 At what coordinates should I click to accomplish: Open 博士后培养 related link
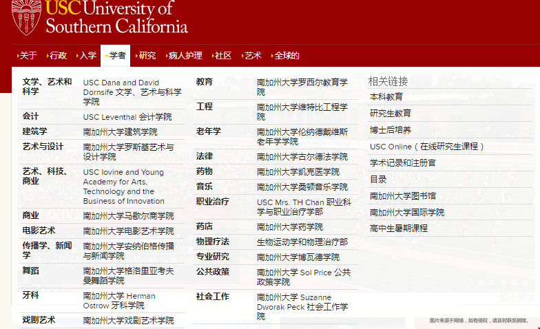tap(391, 129)
